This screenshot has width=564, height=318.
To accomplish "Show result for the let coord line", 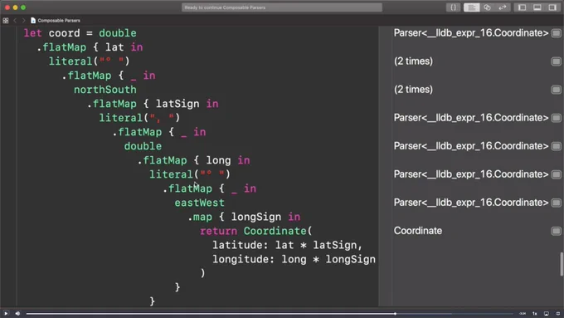I will coord(556,33).
